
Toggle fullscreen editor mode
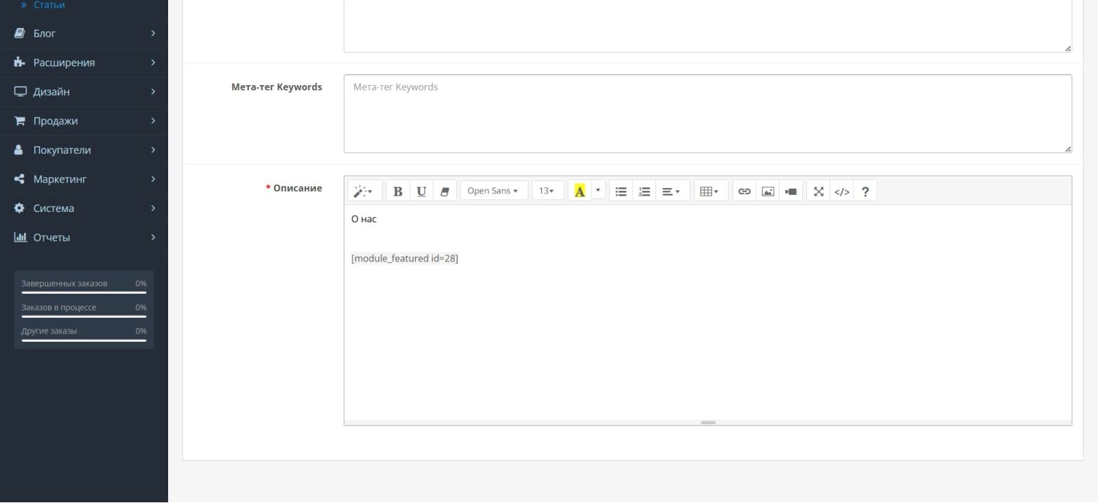click(819, 191)
